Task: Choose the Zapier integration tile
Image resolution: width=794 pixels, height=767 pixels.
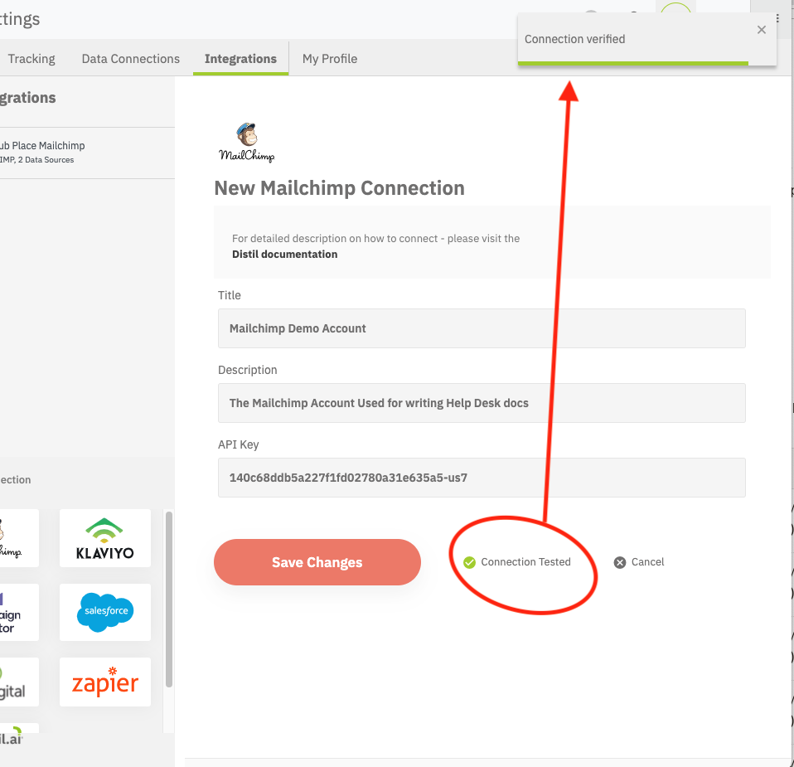Action: 105,682
